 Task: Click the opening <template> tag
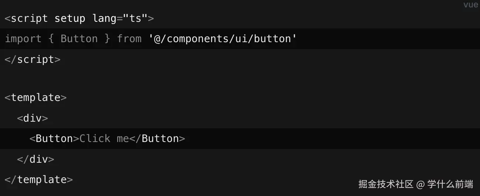[36, 98]
